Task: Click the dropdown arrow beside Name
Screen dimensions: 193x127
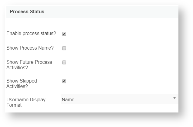Action: [174, 98]
